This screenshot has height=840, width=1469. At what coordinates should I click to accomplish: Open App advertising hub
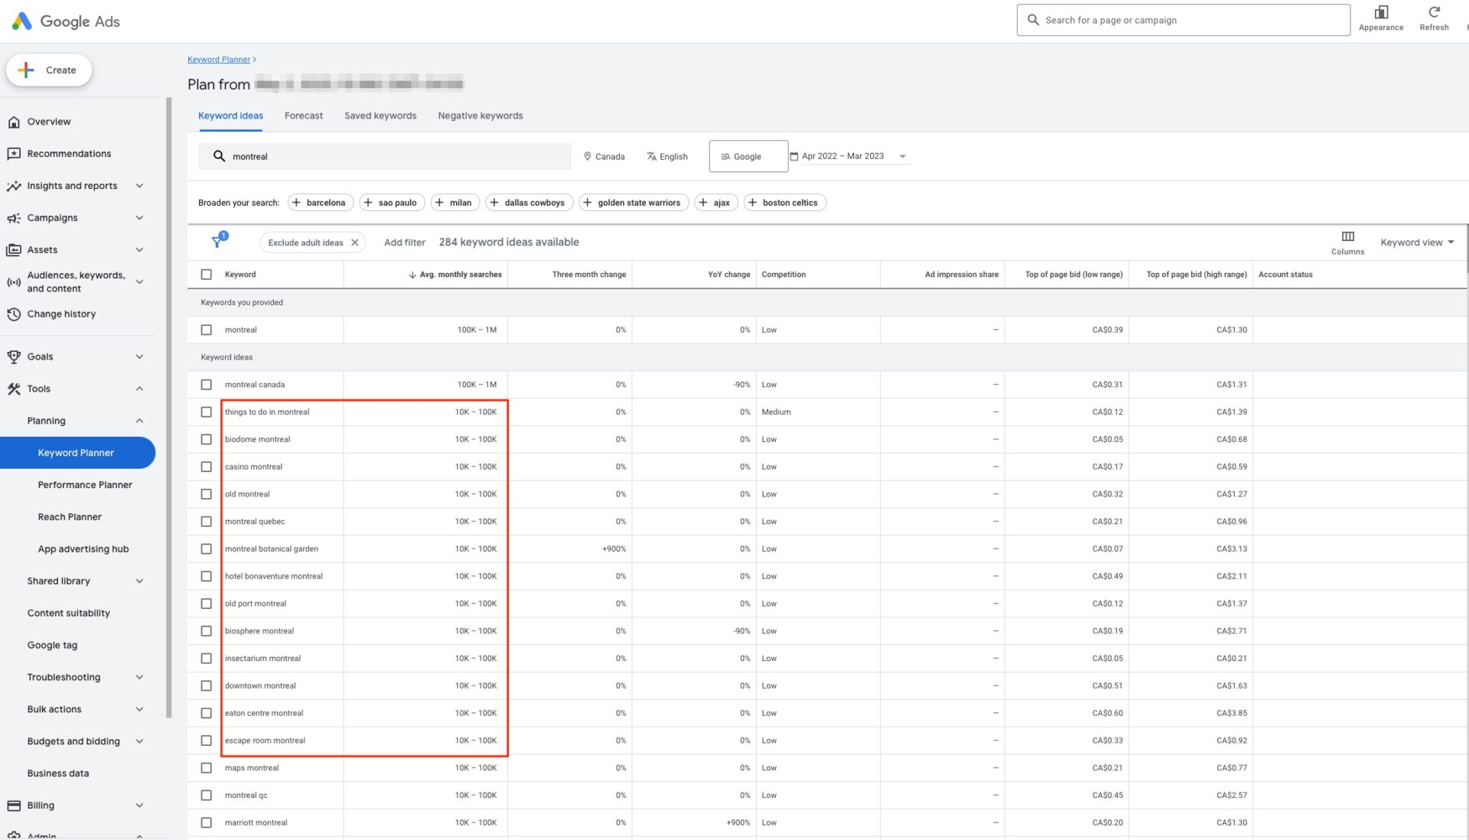click(x=83, y=549)
